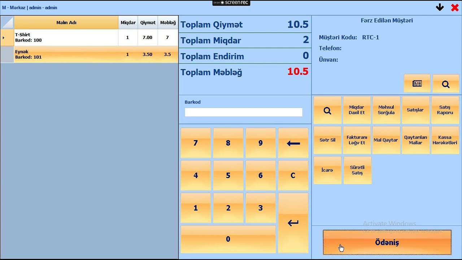Open Sürətli Satış

point(357,170)
